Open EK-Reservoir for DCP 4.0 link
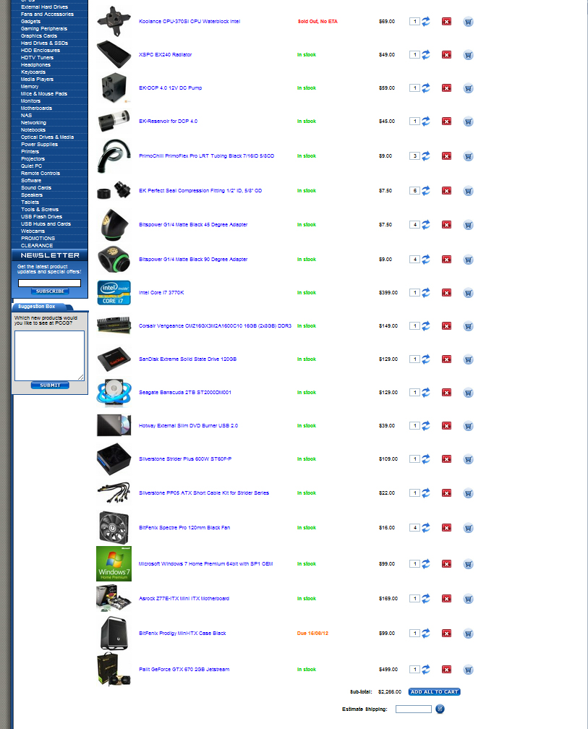Screen dimensions: 588x729 coord(168,121)
